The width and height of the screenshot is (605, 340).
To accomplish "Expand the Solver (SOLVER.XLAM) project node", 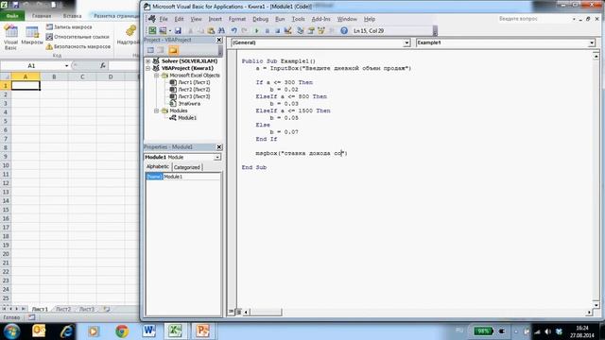I will [147, 60].
